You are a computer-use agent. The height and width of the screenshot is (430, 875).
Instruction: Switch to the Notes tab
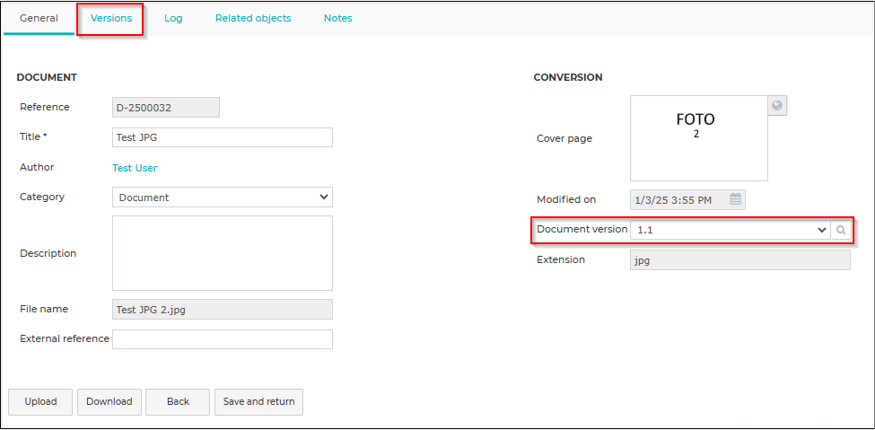pos(337,18)
